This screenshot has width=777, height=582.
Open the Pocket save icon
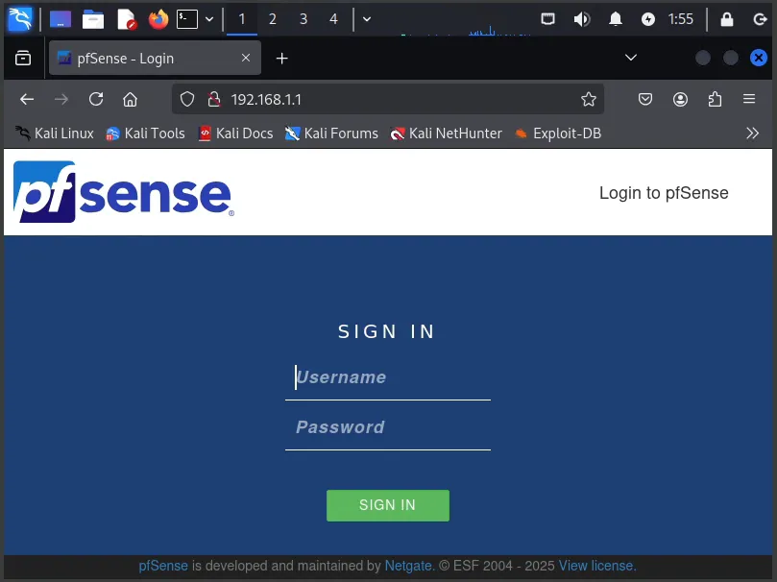point(645,100)
